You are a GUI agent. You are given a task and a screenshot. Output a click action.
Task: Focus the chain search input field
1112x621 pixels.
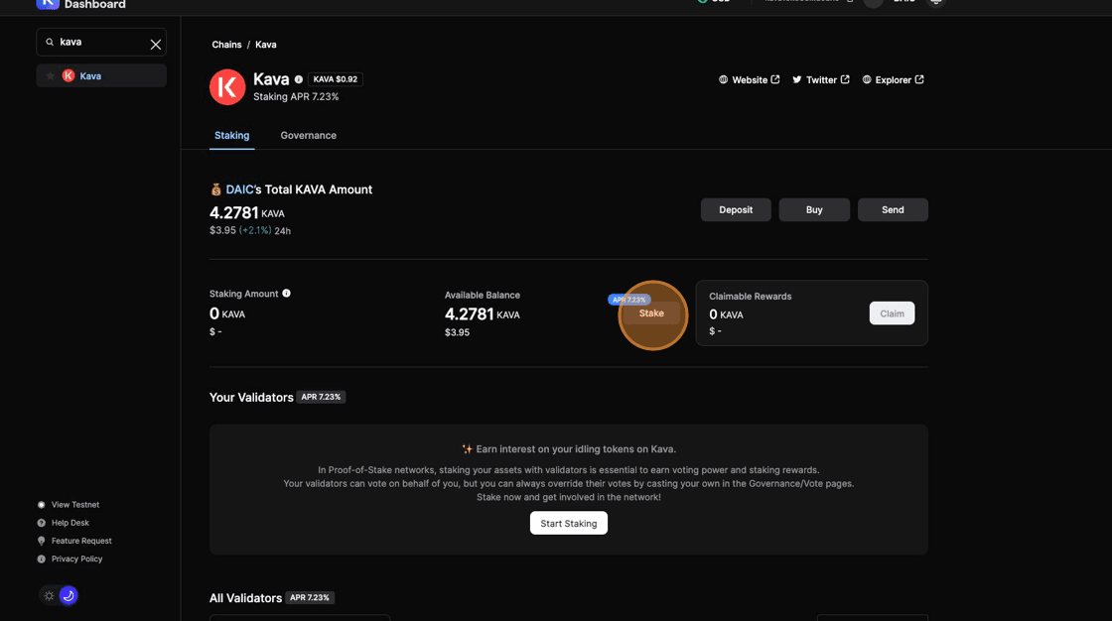click(x=99, y=42)
